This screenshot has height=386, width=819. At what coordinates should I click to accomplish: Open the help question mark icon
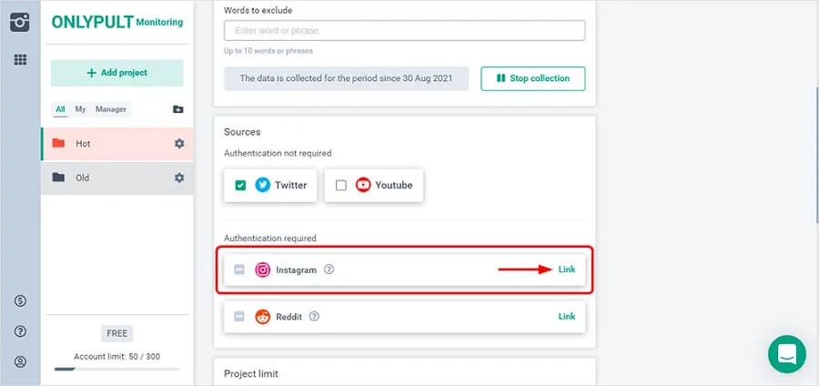[x=20, y=331]
